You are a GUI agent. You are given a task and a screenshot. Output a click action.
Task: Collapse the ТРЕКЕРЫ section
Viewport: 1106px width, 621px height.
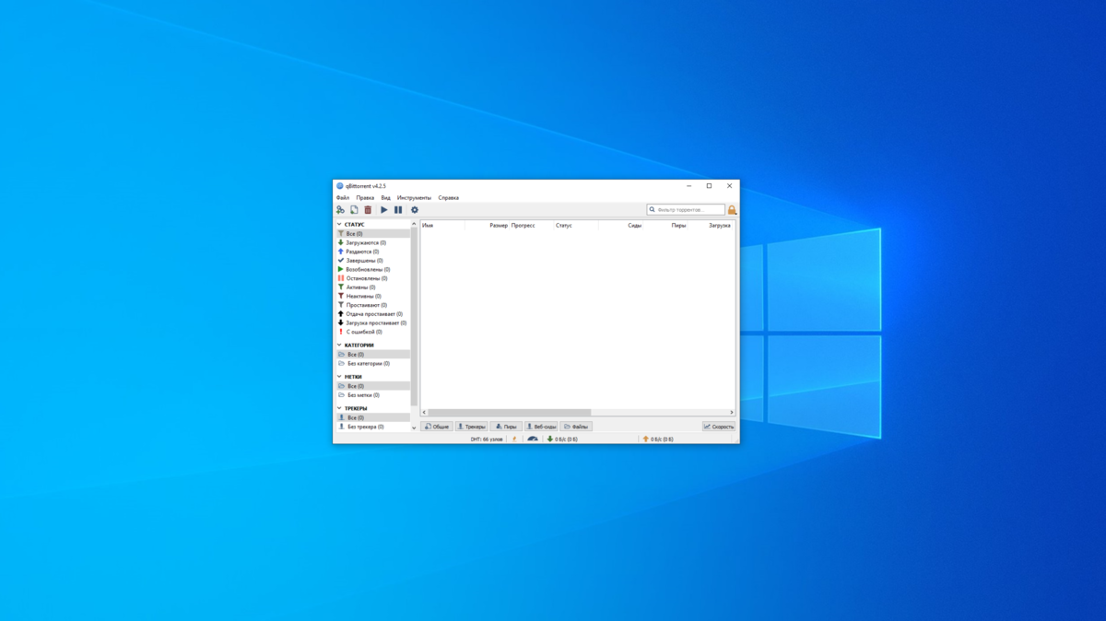click(x=339, y=408)
